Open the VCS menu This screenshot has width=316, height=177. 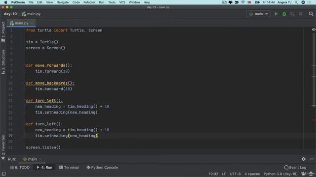(x=122, y=2)
